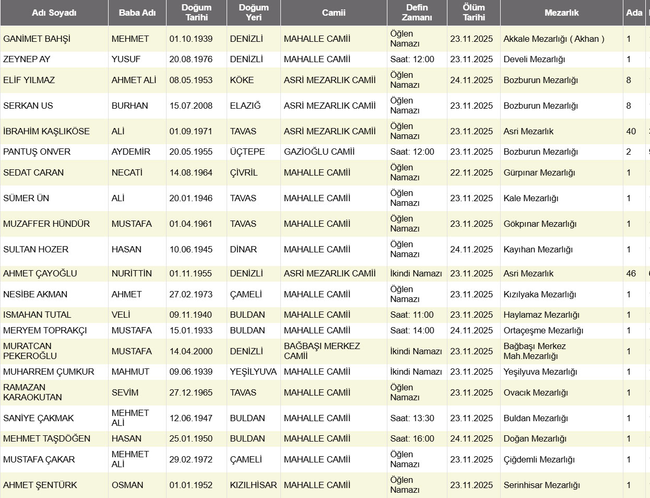650x498 pixels.
Task: Select the AHMET ÇAYOĞLU name cell
Action: coord(40,274)
